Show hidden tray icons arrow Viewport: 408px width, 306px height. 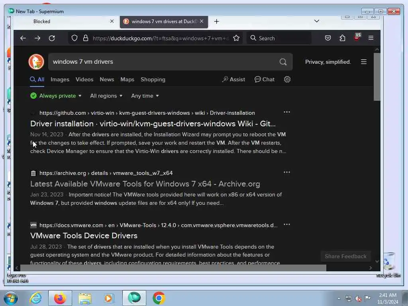pos(339,299)
